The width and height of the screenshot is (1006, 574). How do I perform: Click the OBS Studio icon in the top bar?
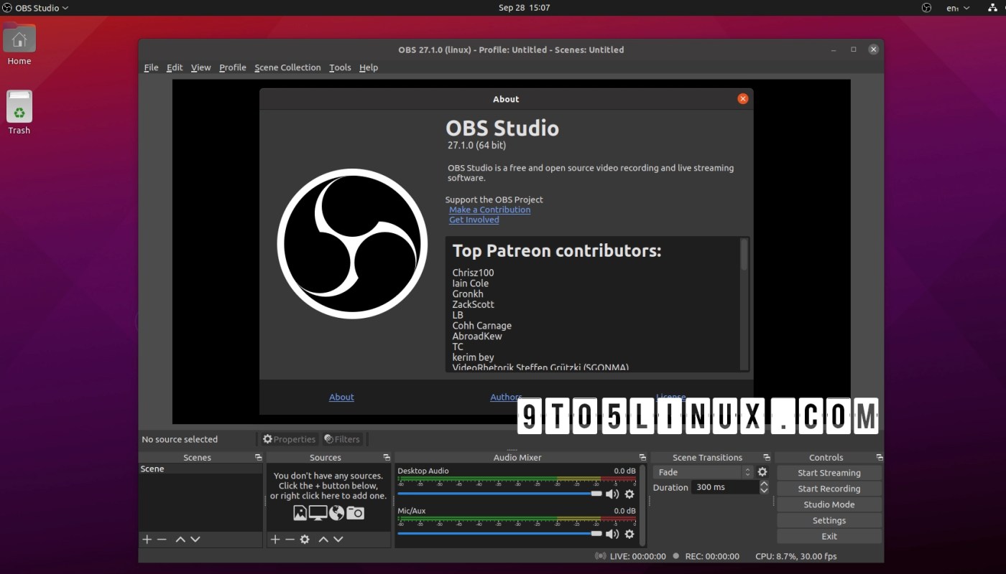pos(7,8)
